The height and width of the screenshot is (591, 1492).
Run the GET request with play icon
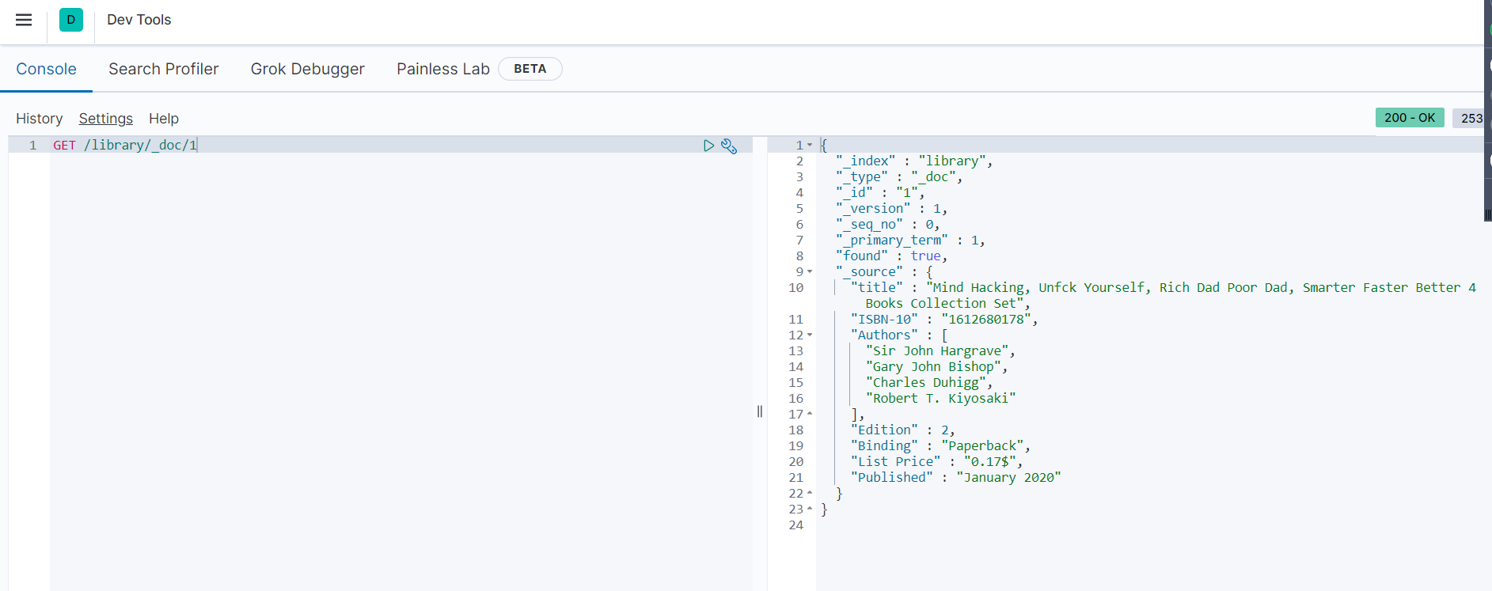click(x=708, y=146)
